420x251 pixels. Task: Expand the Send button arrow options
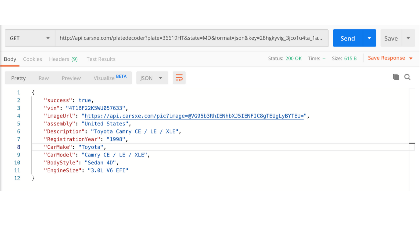pos(369,38)
